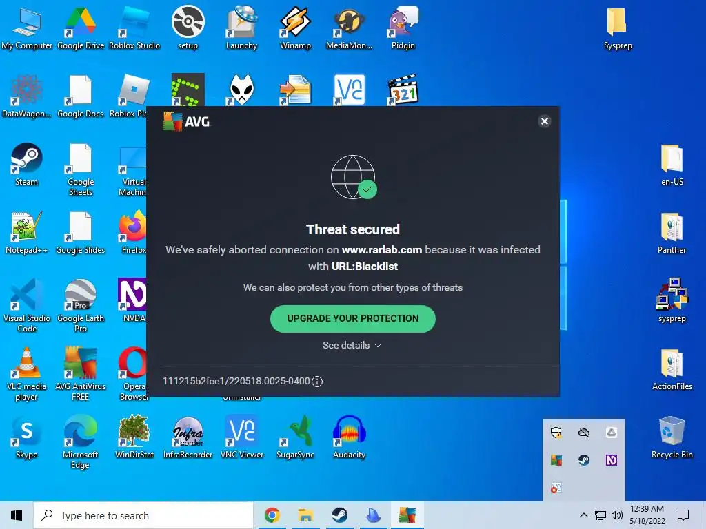706x529 pixels.
Task: Launch Roblox Studio shortcut
Action: click(x=134, y=28)
